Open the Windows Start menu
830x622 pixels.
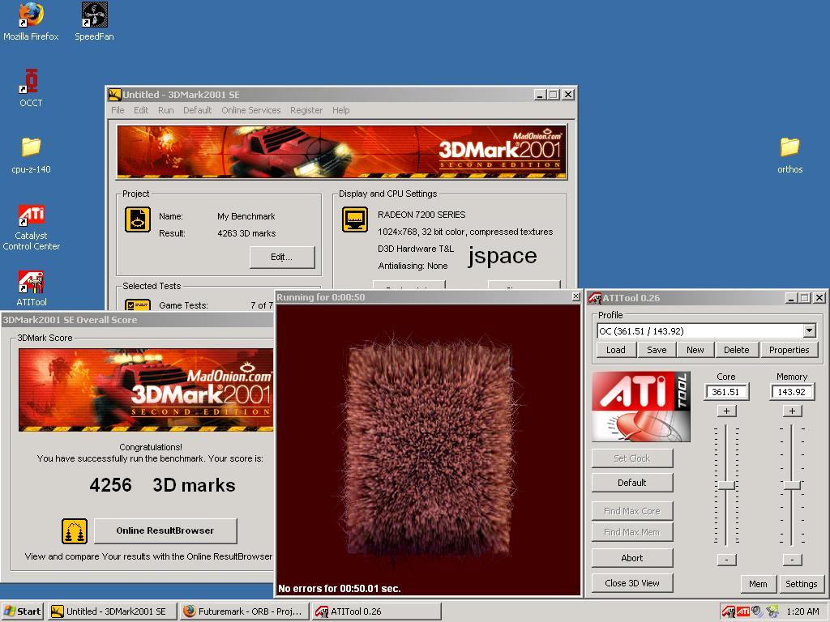coord(23,611)
